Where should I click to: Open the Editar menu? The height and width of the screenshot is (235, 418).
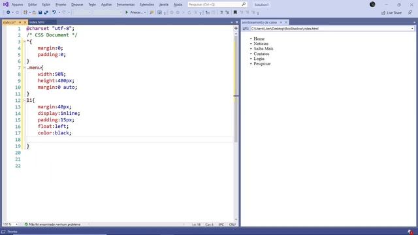pyautogui.click(x=33, y=5)
